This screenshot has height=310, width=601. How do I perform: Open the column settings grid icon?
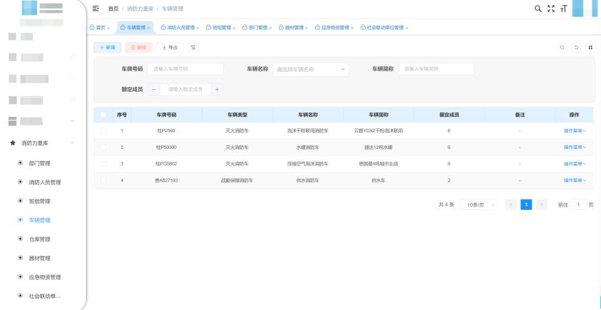[x=588, y=47]
